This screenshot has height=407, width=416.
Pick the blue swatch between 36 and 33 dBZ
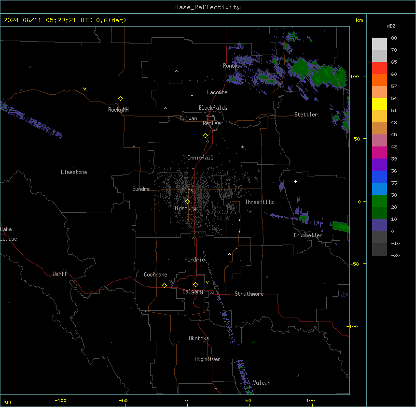click(x=379, y=176)
